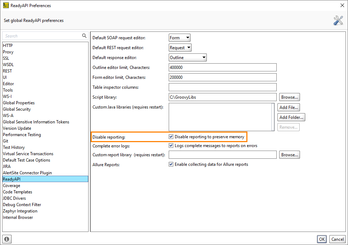Select the ReadyAPI preferences category
348x245 pixels.
pyautogui.click(x=45, y=179)
